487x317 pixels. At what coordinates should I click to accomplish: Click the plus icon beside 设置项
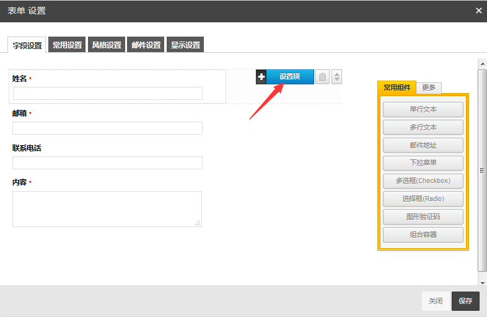[261, 77]
